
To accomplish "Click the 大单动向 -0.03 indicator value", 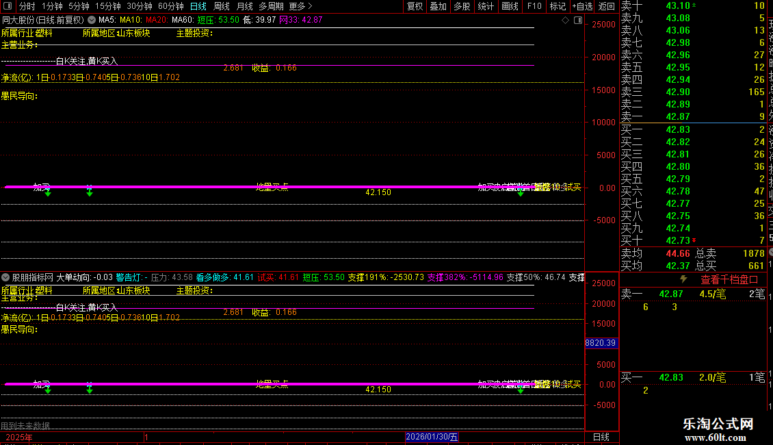I will [x=84, y=277].
